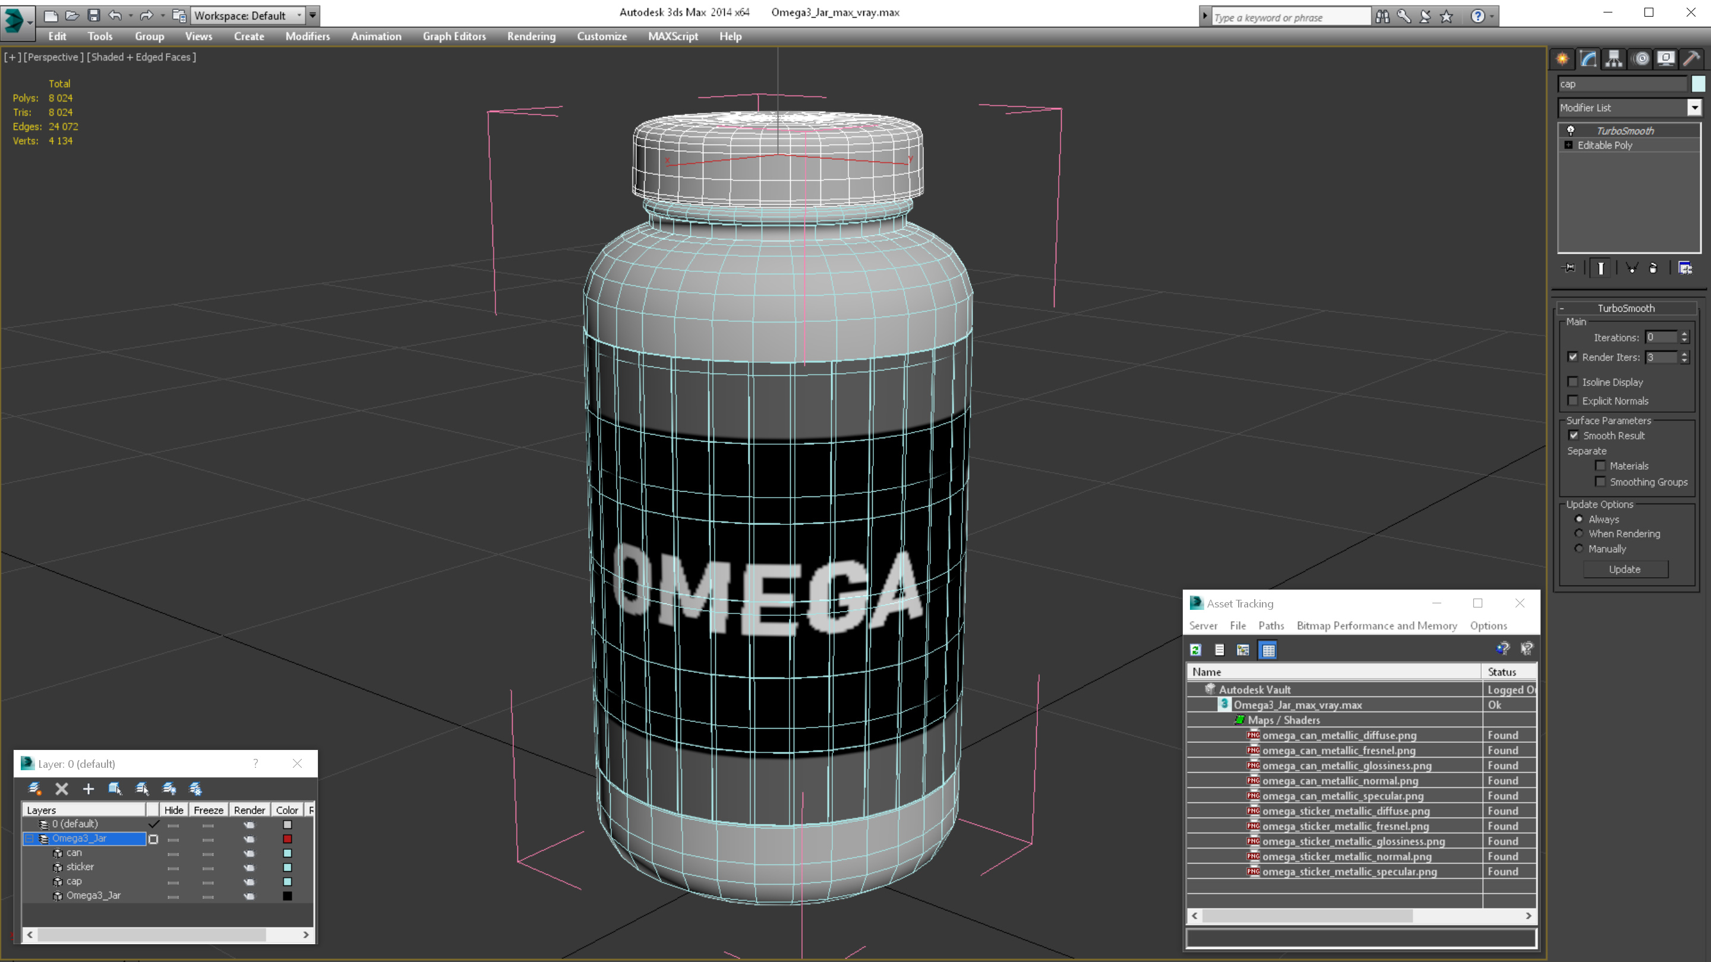Open the Graph Editors menu
Screen dimensions: 1711x962
tap(454, 36)
